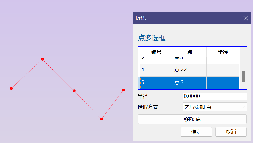Click the lowest red point of the polyline
The width and height of the screenshot is (253, 143).
point(101,119)
